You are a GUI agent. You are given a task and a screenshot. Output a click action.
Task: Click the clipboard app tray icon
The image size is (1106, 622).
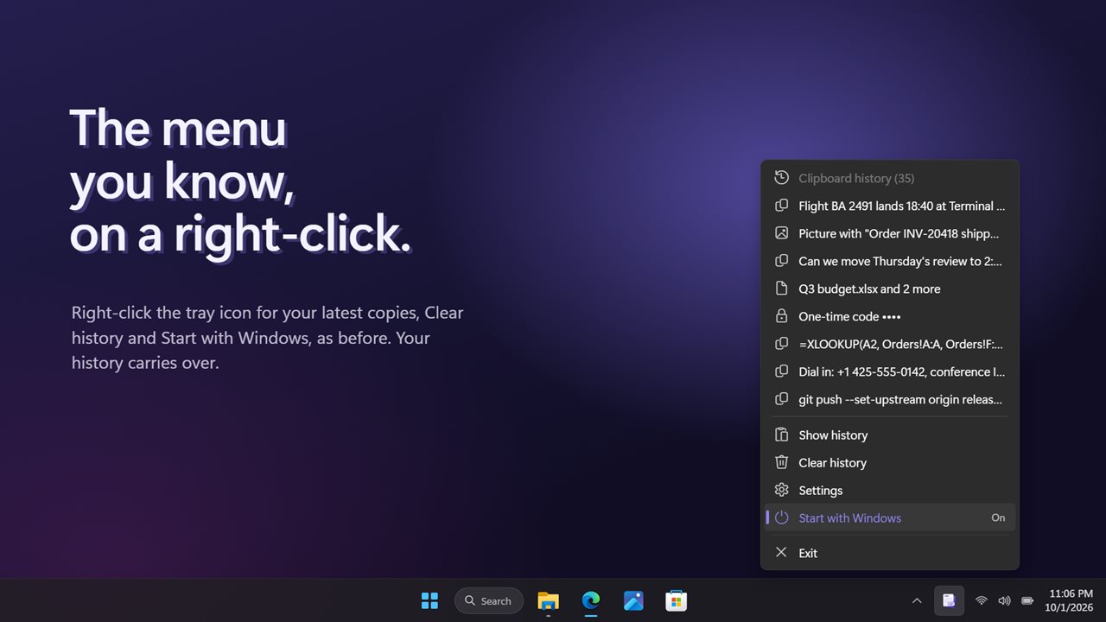click(x=949, y=600)
